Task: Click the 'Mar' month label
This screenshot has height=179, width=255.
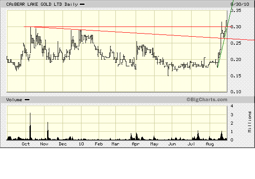Action: click(115, 144)
